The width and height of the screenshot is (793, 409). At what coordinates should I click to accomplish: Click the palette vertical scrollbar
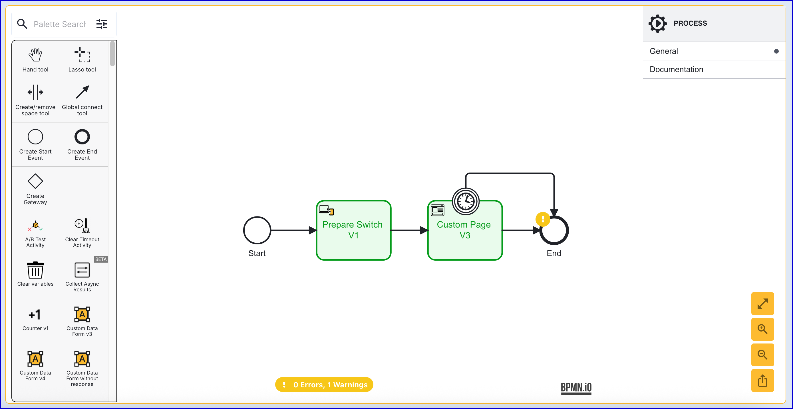click(112, 54)
